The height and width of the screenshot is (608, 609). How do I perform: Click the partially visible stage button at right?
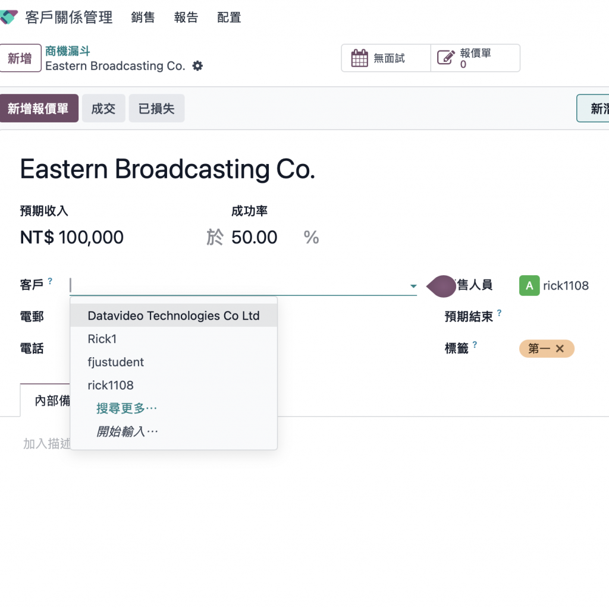[x=593, y=108]
